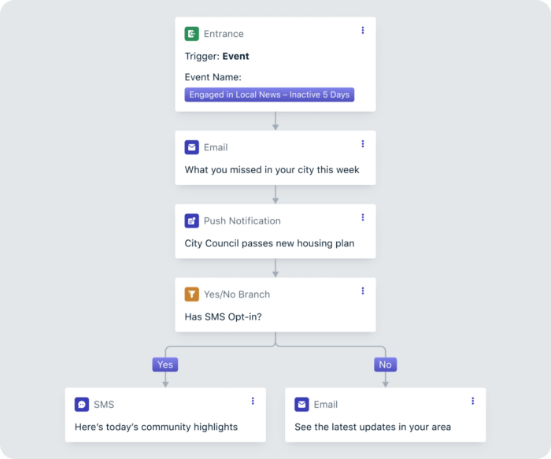This screenshot has height=459, width=551.
Task: Open the Push Notification card options menu
Action: [x=363, y=217]
